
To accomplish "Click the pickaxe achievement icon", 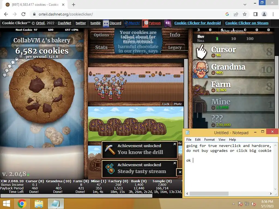I will (x=110, y=149).
